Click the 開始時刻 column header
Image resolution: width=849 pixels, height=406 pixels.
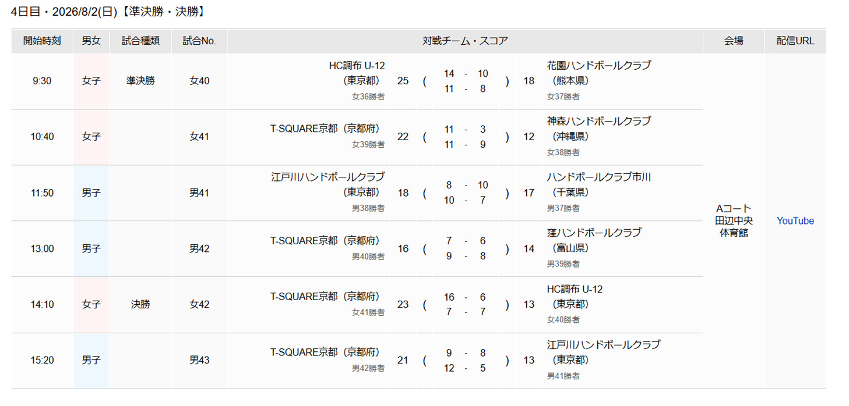42,41
